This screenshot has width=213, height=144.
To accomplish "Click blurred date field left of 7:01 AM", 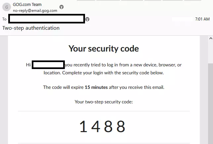I will click(x=183, y=19).
